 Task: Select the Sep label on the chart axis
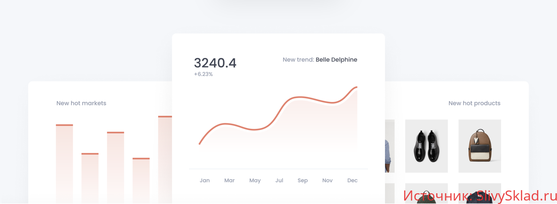coord(303,180)
